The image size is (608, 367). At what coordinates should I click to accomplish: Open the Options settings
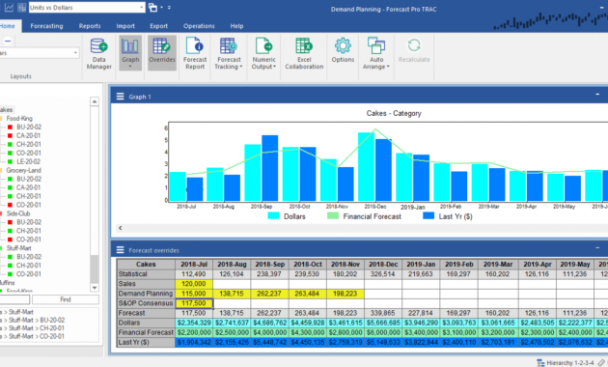pos(343,49)
